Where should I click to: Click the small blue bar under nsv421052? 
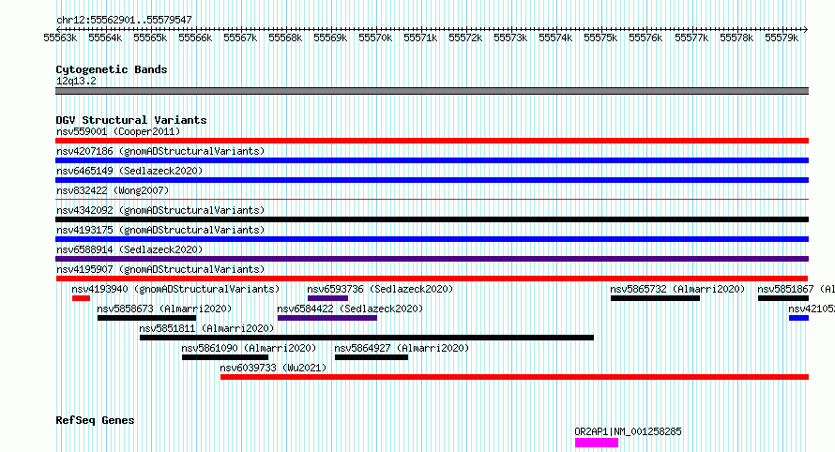coord(798,318)
